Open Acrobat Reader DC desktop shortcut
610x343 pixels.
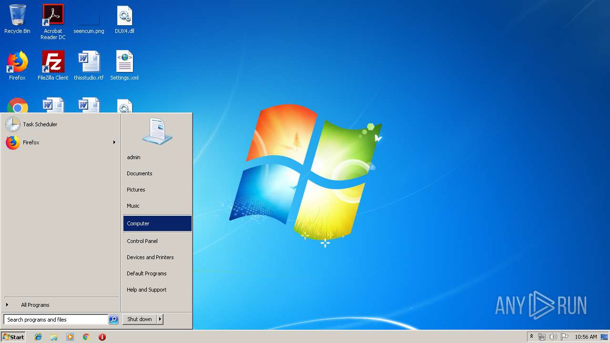click(53, 21)
